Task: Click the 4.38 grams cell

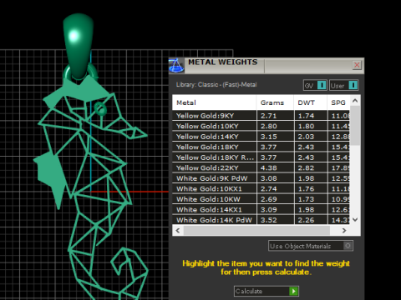Action: [x=275, y=167]
